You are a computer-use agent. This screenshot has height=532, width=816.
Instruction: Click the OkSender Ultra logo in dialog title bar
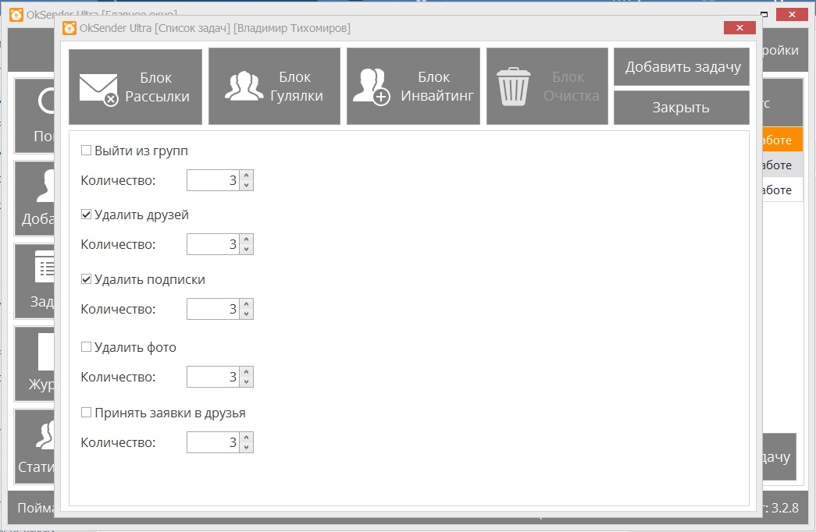[x=69, y=28]
